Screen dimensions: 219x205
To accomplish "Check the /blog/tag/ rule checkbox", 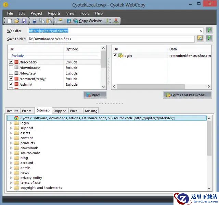I will pyautogui.click(x=11, y=73).
